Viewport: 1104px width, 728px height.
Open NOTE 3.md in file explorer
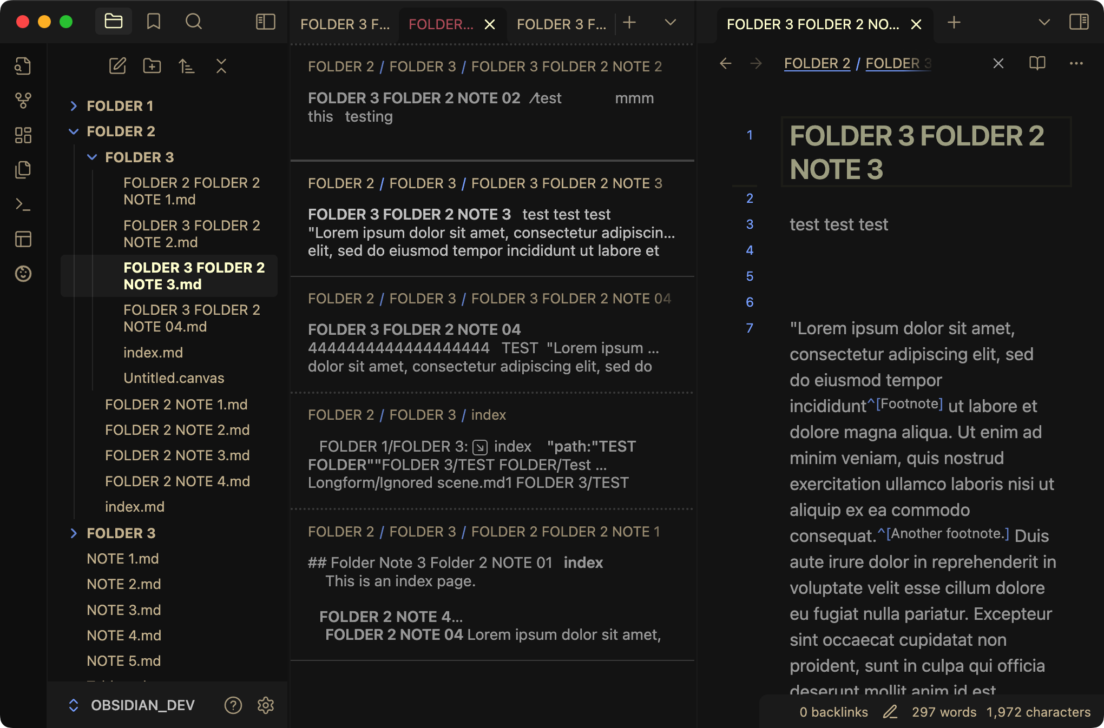124,610
